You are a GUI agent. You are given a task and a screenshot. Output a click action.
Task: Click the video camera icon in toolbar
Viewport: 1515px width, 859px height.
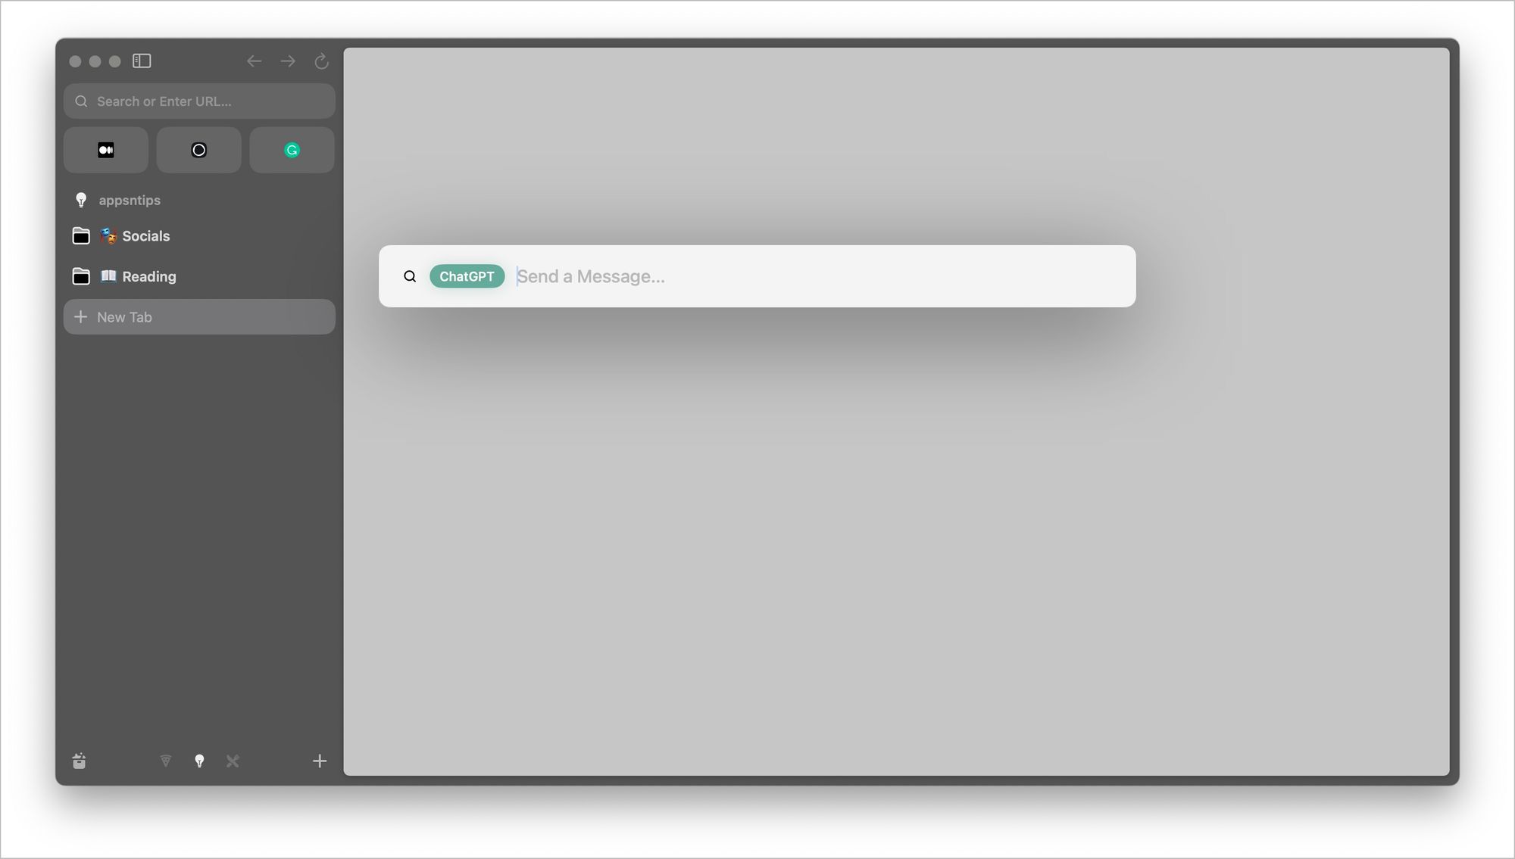click(x=105, y=148)
